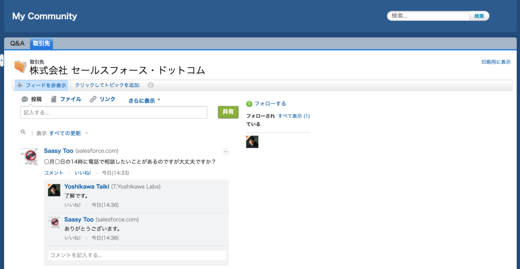Open Yoshikawa Taiki profile link
This screenshot has height=269, width=520.
tap(87, 186)
